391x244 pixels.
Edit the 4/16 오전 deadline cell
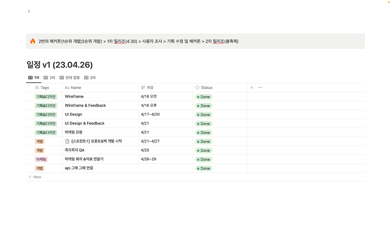[166, 96]
